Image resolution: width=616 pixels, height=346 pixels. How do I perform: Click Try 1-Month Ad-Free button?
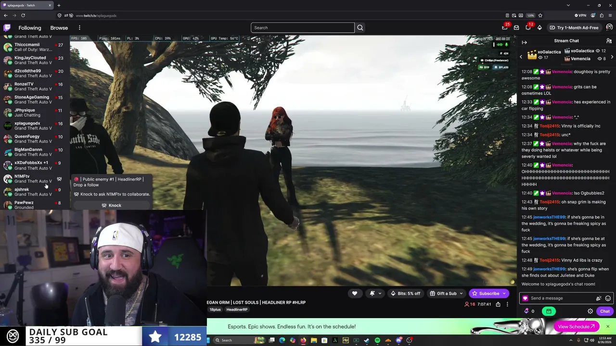click(574, 28)
